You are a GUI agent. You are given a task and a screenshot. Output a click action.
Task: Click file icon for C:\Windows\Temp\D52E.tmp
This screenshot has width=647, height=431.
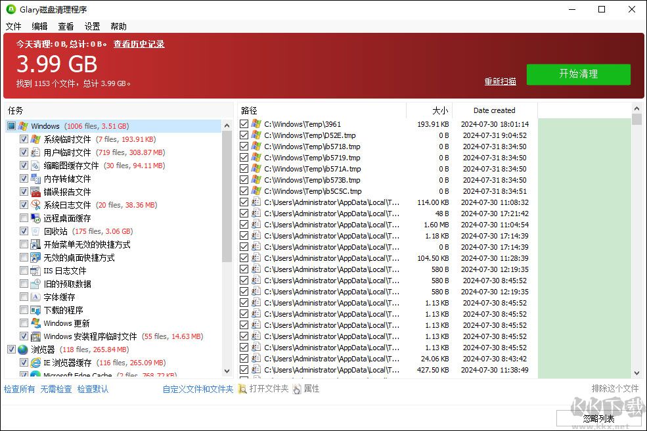(x=257, y=135)
